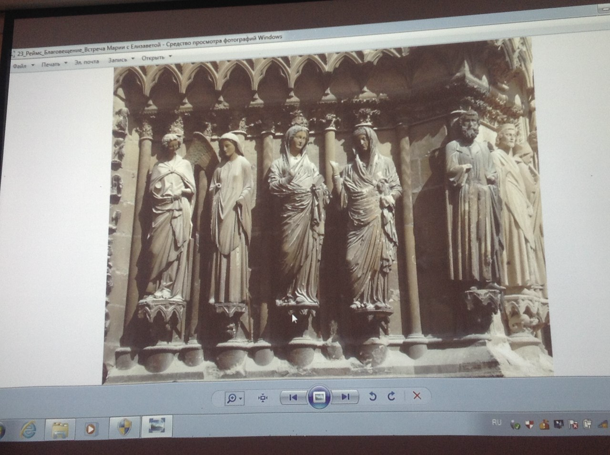Open the Запись menu
This screenshot has height=455, width=610.
(x=118, y=60)
